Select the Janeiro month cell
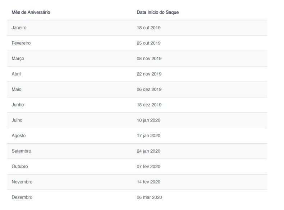The height and width of the screenshot is (210, 284). click(19, 28)
